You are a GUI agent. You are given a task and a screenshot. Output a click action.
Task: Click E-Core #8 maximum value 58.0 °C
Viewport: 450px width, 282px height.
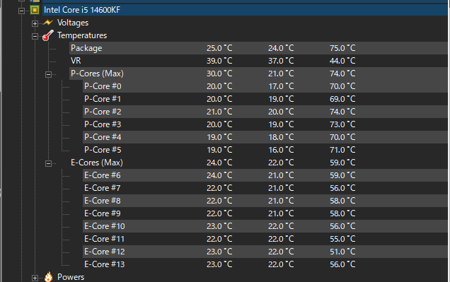pos(342,201)
